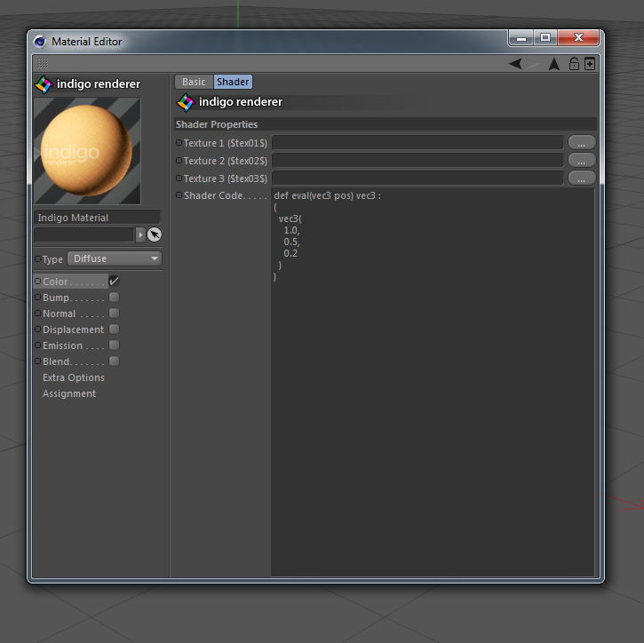
Task: Enable the Emission channel checkbox
Action: (x=115, y=345)
